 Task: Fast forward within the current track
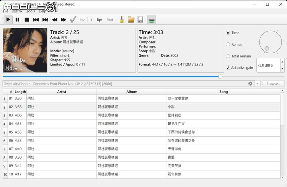(63, 20)
